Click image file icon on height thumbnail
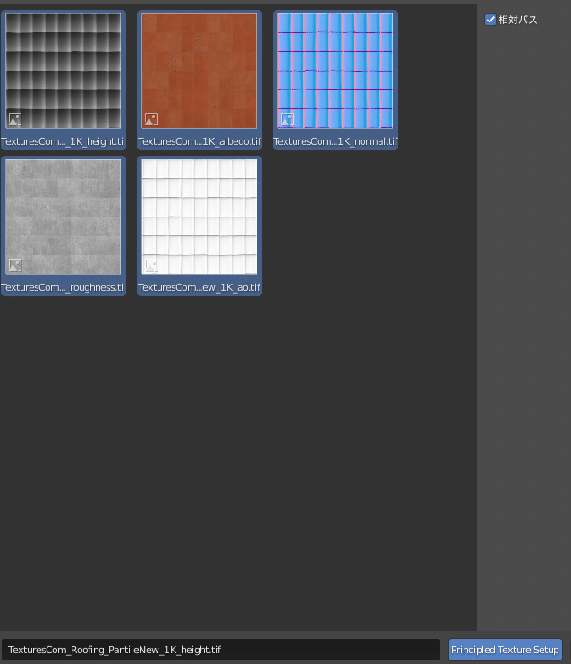The image size is (571, 664). (x=15, y=119)
